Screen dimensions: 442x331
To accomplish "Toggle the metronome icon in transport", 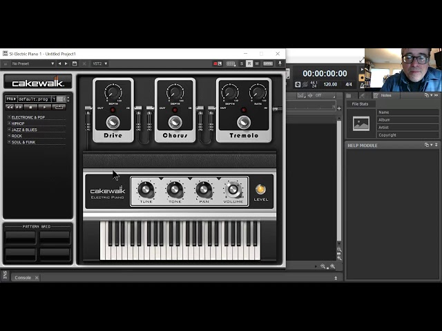I will click(362, 86).
